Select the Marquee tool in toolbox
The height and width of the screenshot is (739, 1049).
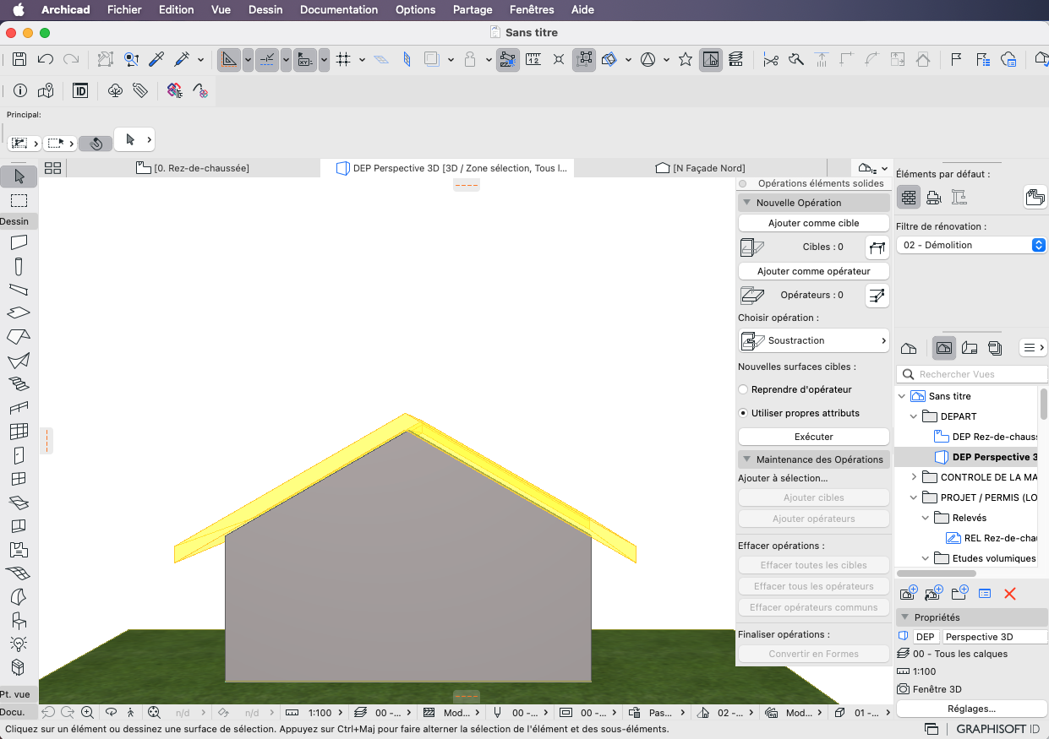click(19, 201)
